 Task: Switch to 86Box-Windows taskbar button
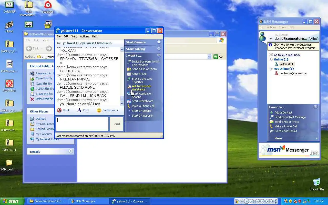click(x=47, y=201)
